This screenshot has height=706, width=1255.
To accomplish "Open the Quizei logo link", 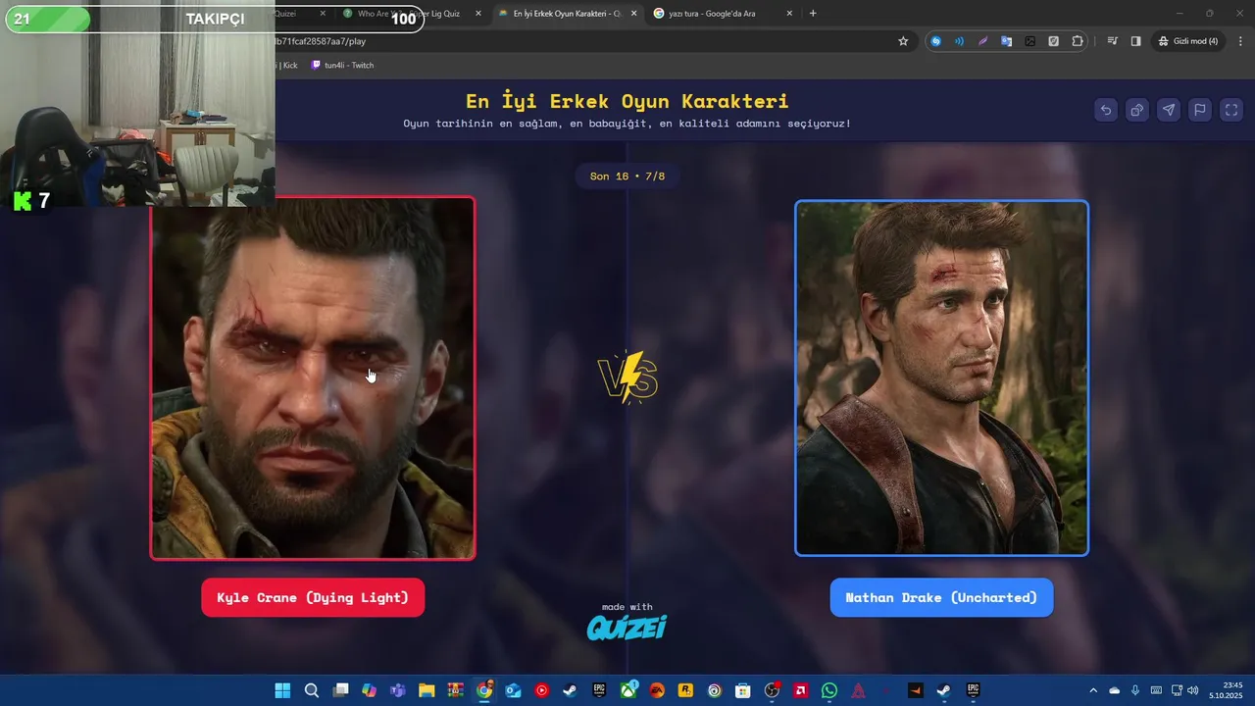I will point(627,627).
